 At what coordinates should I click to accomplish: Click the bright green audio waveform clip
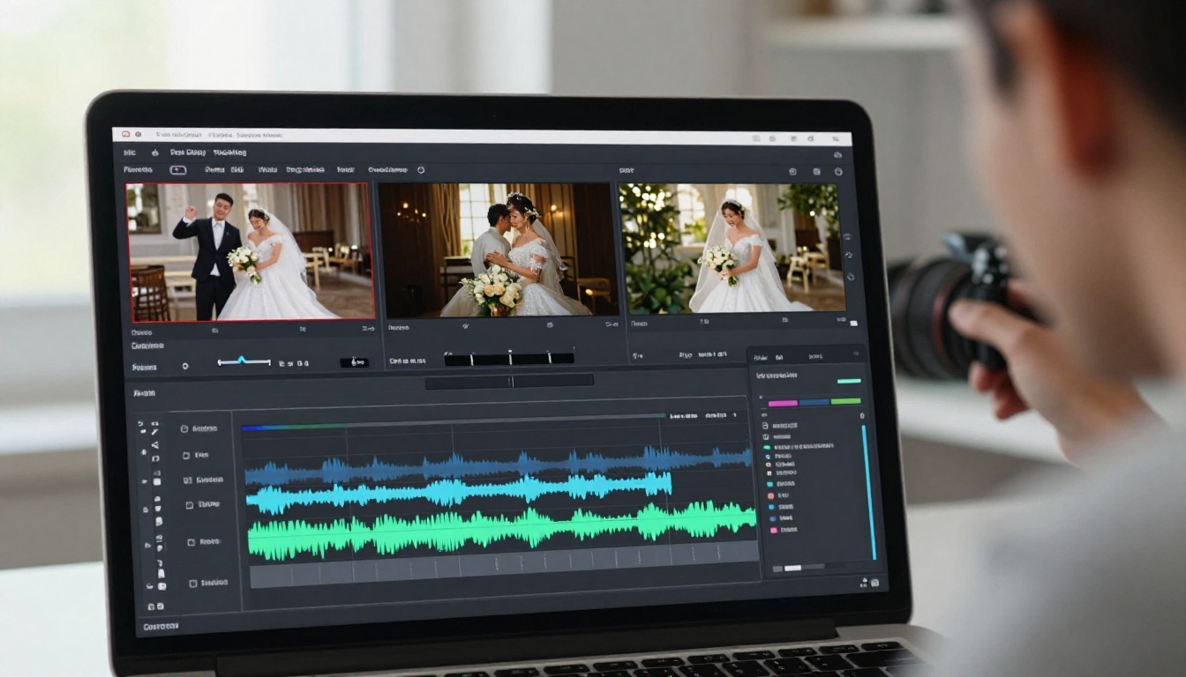(x=502, y=529)
